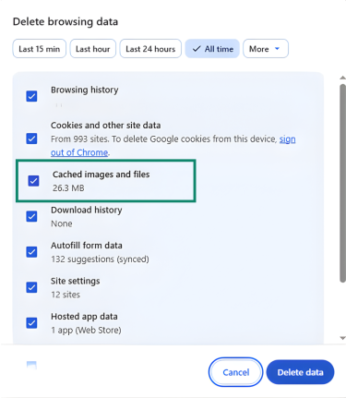This screenshot has width=346, height=398.
Task: Uncheck the Autofill form data checkbox
Action: click(31, 252)
